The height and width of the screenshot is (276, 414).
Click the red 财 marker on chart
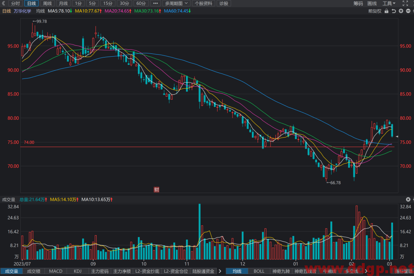(x=156, y=189)
